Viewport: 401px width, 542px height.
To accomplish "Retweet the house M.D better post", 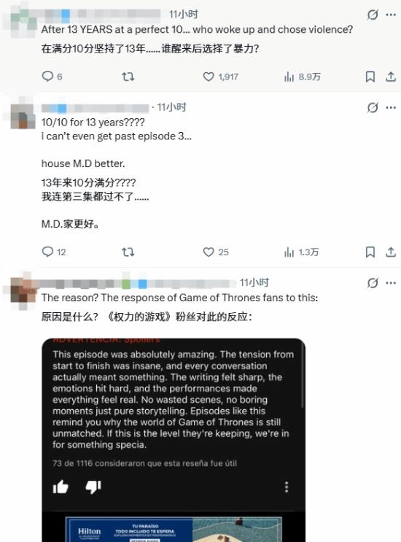I will [x=128, y=252].
